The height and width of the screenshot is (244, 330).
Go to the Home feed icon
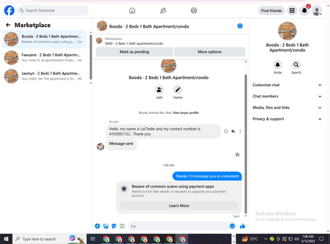click(x=132, y=11)
